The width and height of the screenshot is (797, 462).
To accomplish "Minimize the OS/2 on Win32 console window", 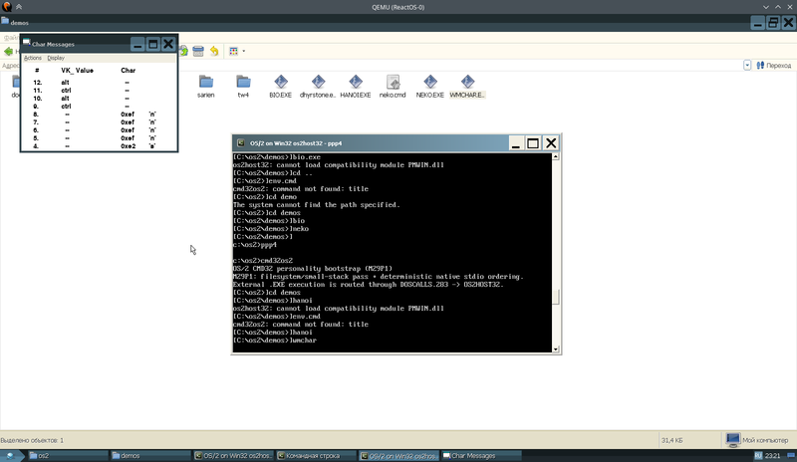I will click(515, 143).
